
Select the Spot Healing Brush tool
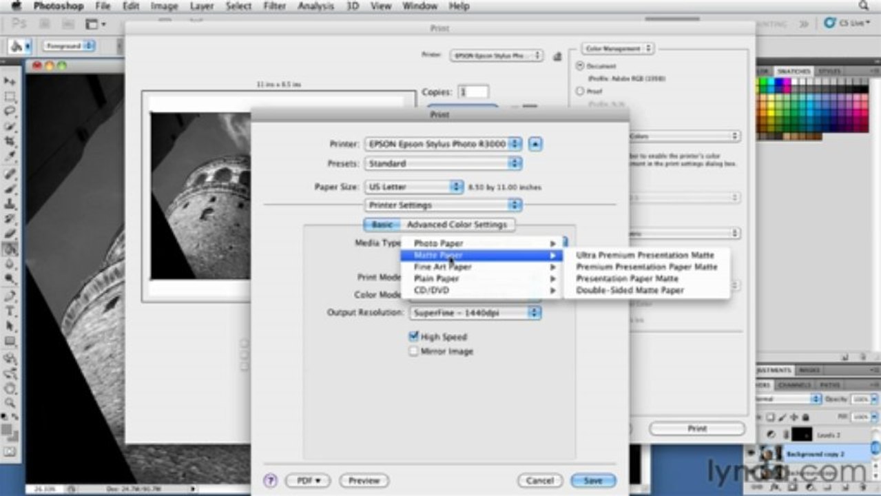10,174
